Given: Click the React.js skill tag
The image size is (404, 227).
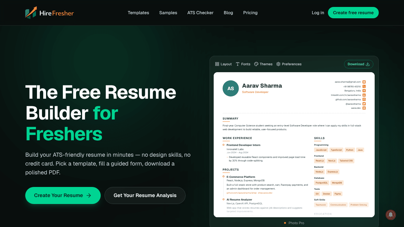Looking at the screenshot, I should pos(320,161).
